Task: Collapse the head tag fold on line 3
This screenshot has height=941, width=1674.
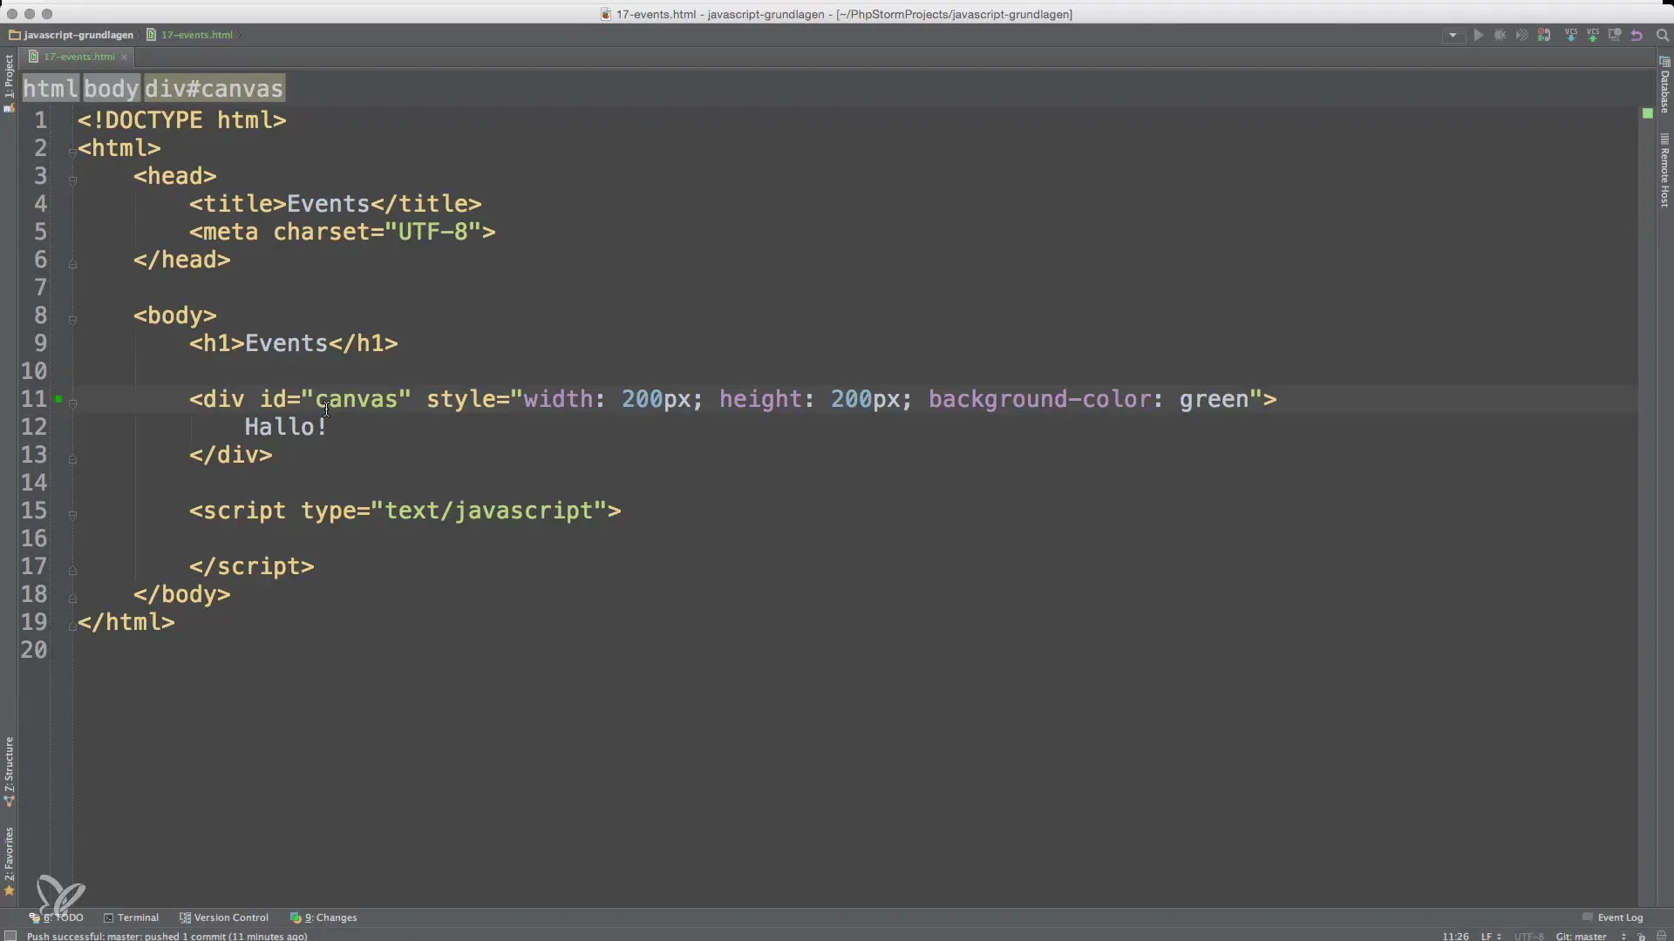Action: [72, 180]
